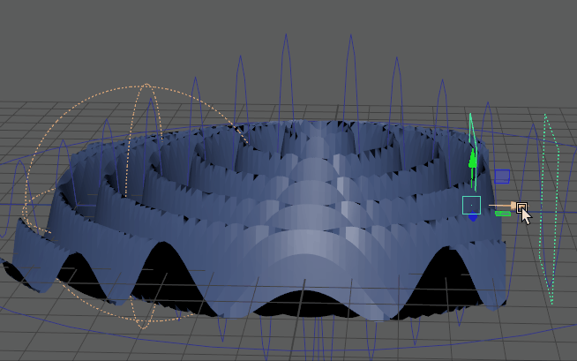Screen dimensions: 577x361
Task: Click the small green plane handle
Action: pyautogui.click(x=503, y=214)
